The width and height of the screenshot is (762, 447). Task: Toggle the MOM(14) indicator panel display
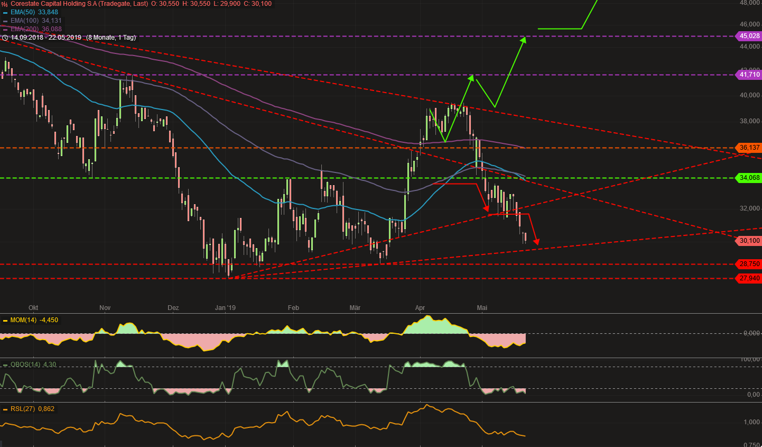(x=5, y=320)
